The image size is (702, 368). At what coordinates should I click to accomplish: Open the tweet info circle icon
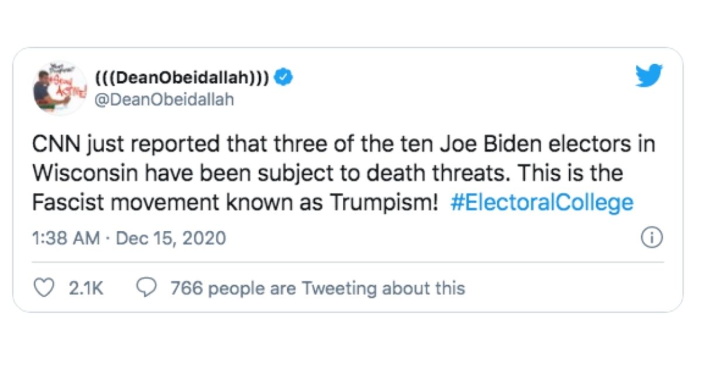click(652, 238)
